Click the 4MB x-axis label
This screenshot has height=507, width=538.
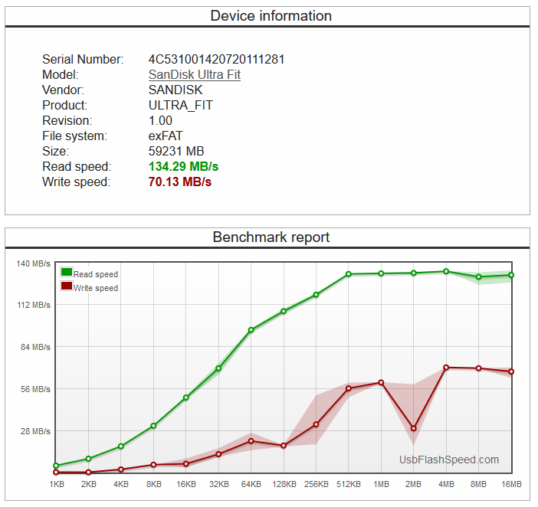[x=446, y=484]
